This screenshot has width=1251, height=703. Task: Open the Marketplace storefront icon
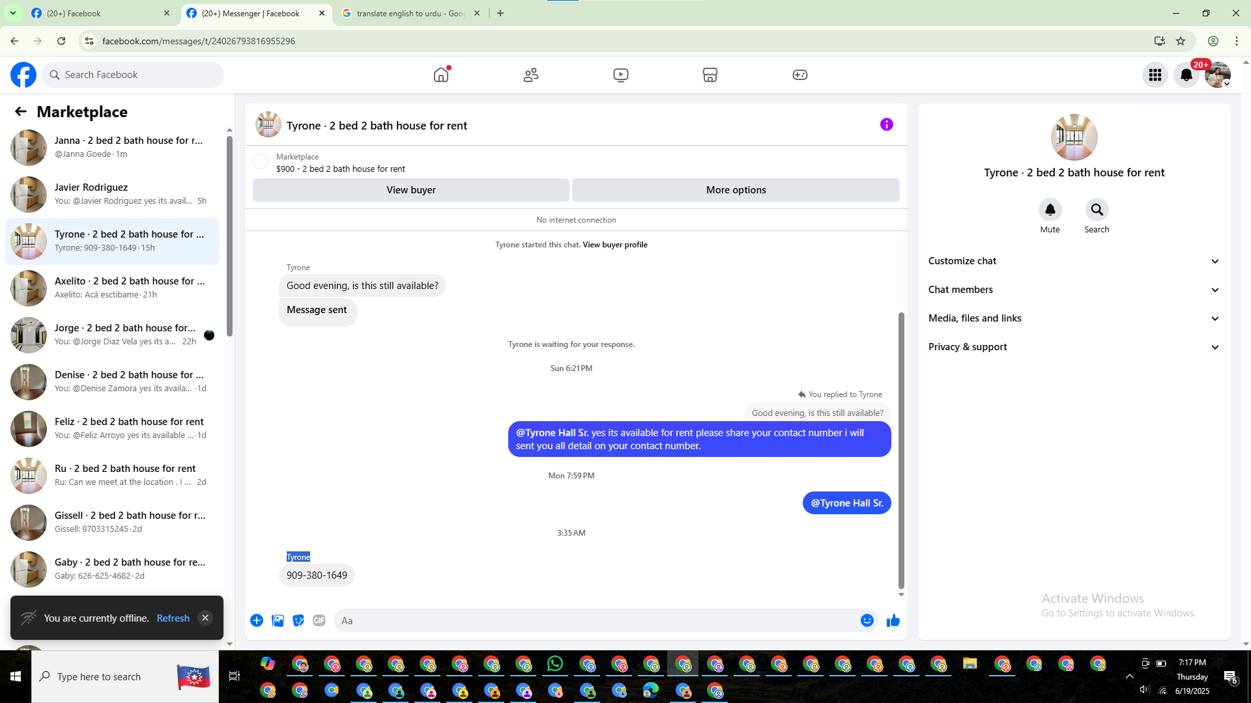coord(710,75)
